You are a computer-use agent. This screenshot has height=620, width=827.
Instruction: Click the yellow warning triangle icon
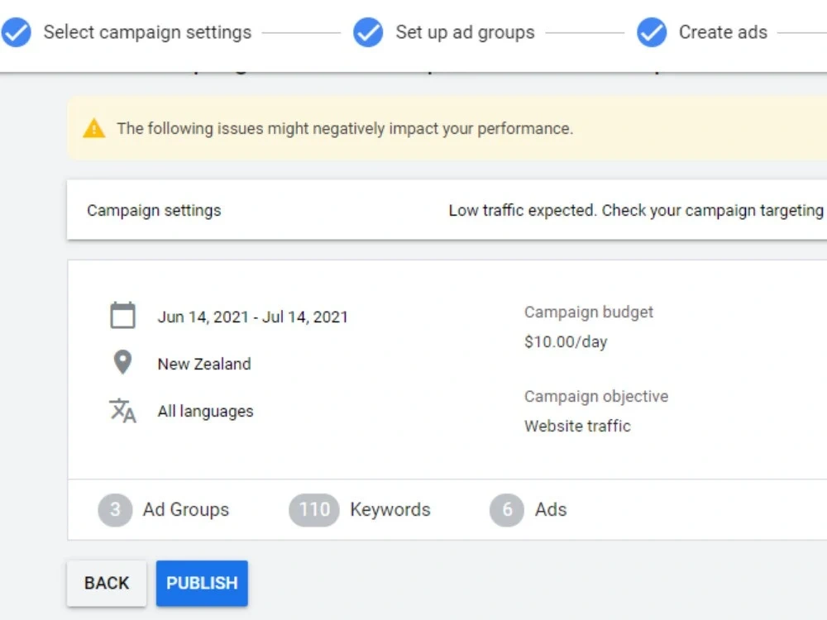94,128
